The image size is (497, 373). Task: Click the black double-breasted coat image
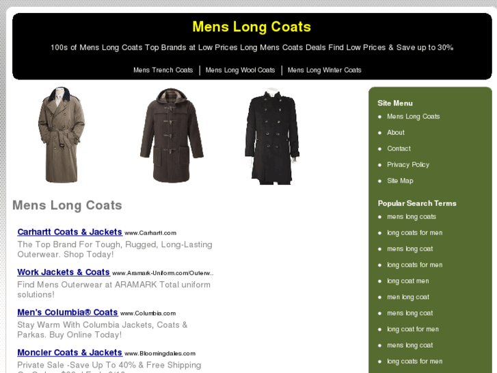click(x=272, y=136)
